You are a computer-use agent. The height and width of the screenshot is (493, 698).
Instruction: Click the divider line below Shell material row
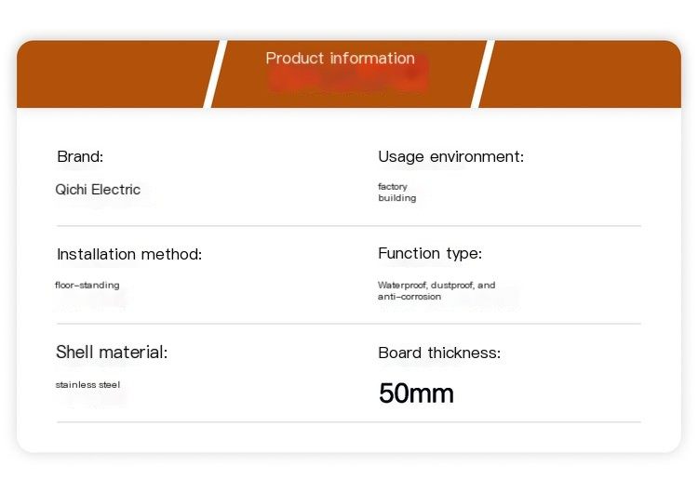click(349, 421)
